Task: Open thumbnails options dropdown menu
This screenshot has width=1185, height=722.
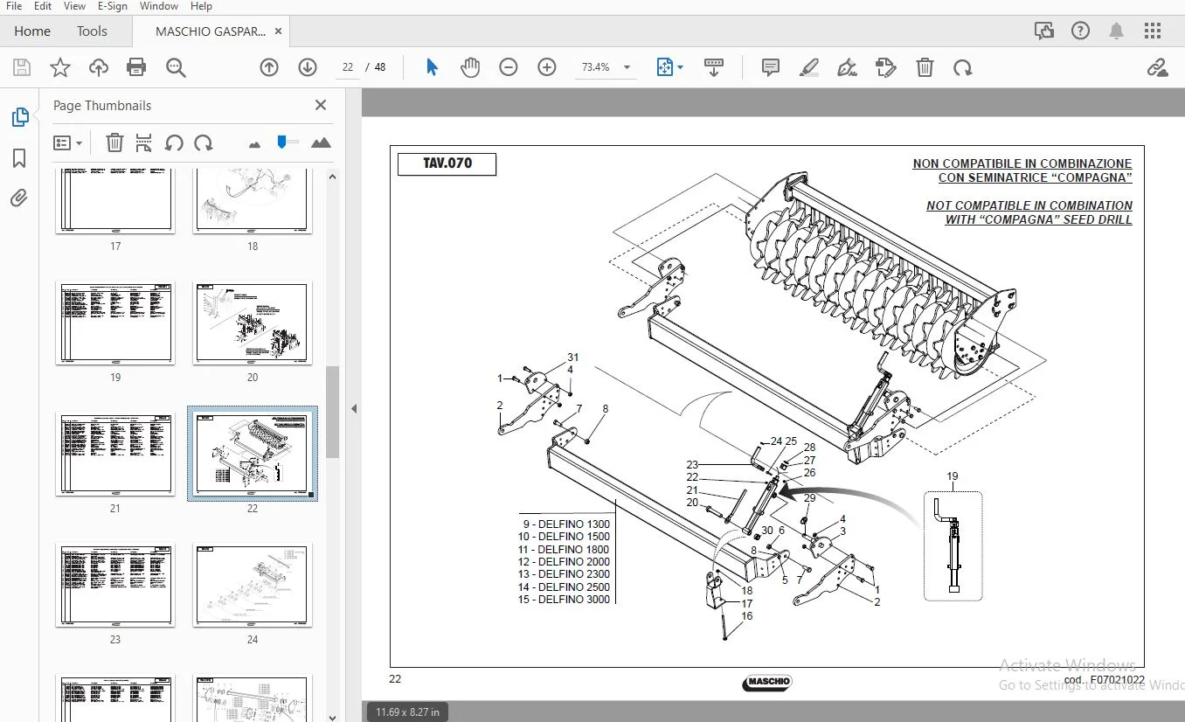Action: point(67,142)
